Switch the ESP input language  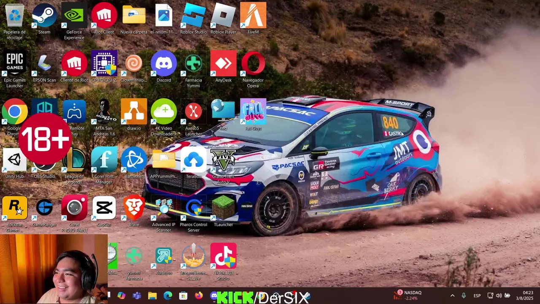pos(477,296)
